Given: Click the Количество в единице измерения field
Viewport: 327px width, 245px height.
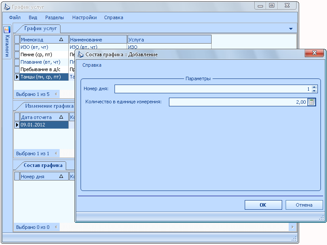Looking at the screenshot, I should 238,102.
